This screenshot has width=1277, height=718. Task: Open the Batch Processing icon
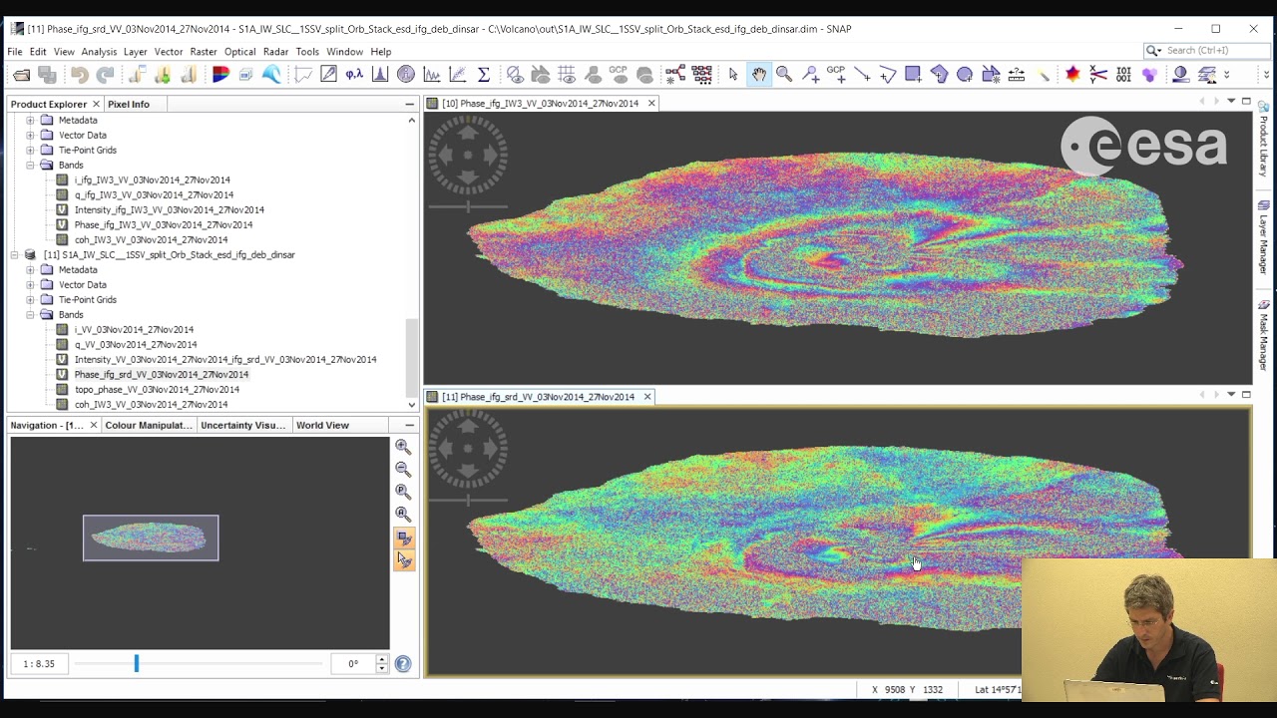[701, 75]
